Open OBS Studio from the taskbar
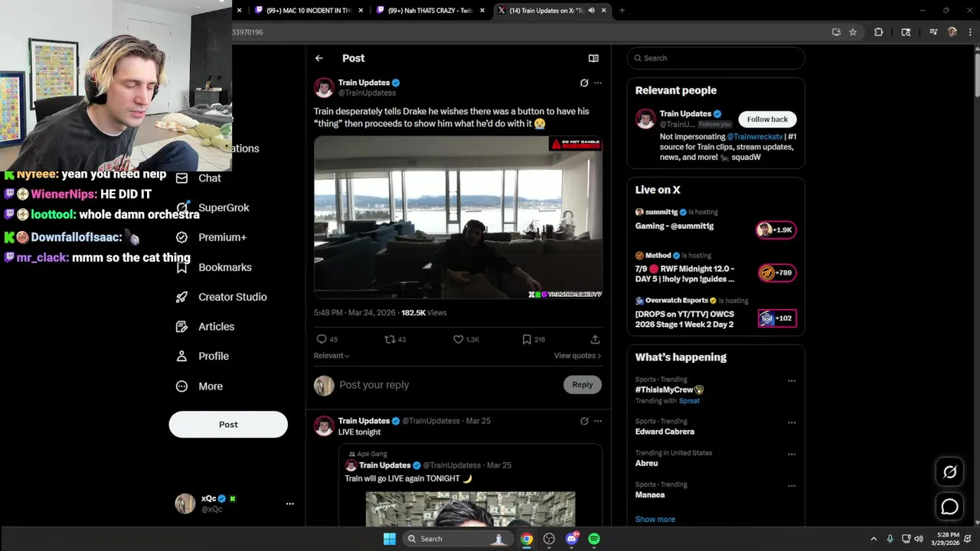 (549, 539)
